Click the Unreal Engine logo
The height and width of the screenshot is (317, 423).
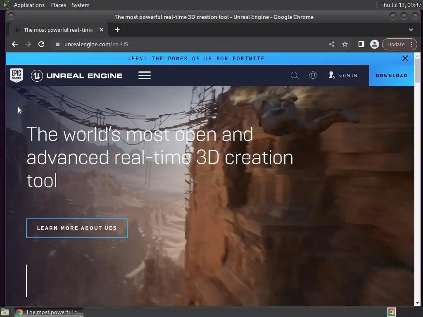[76, 76]
